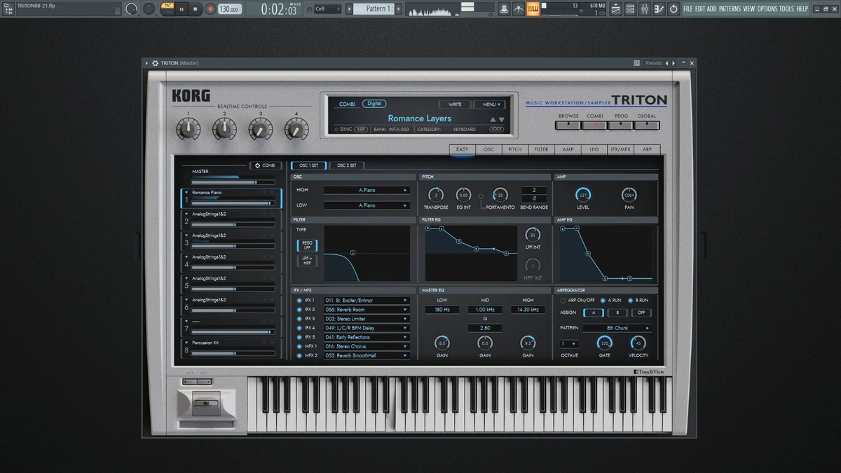Select RESO LPF filter type
Viewport: 841px width, 473px height.
click(308, 245)
